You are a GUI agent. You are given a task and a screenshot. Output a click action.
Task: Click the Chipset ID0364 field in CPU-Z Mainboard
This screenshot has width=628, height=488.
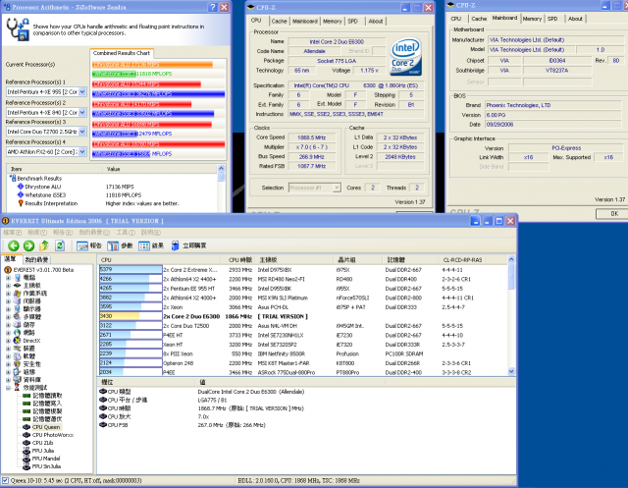tap(556, 61)
